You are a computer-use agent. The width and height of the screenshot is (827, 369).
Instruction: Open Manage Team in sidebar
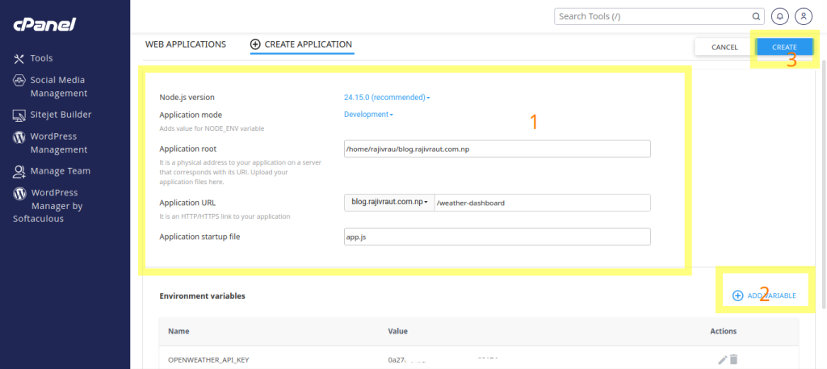point(52,171)
